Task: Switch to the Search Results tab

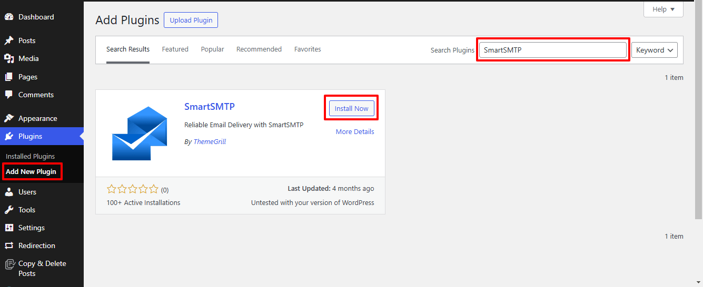Action: pos(128,49)
